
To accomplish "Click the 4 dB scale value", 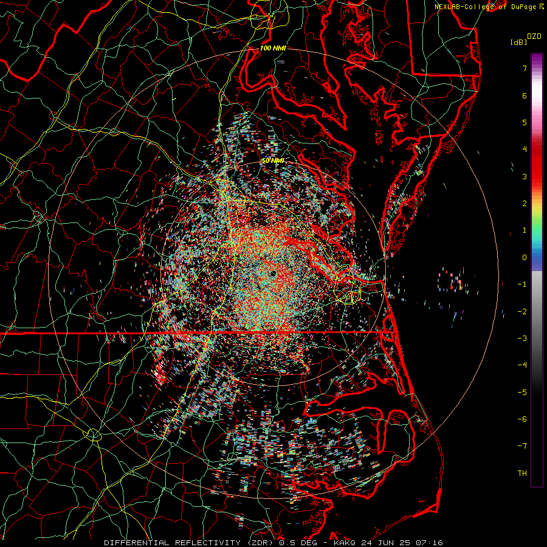I will tap(525, 150).
